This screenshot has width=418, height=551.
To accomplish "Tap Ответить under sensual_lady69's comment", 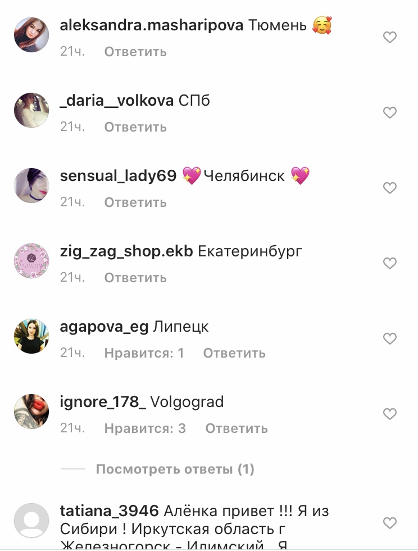I will pyautogui.click(x=135, y=202).
